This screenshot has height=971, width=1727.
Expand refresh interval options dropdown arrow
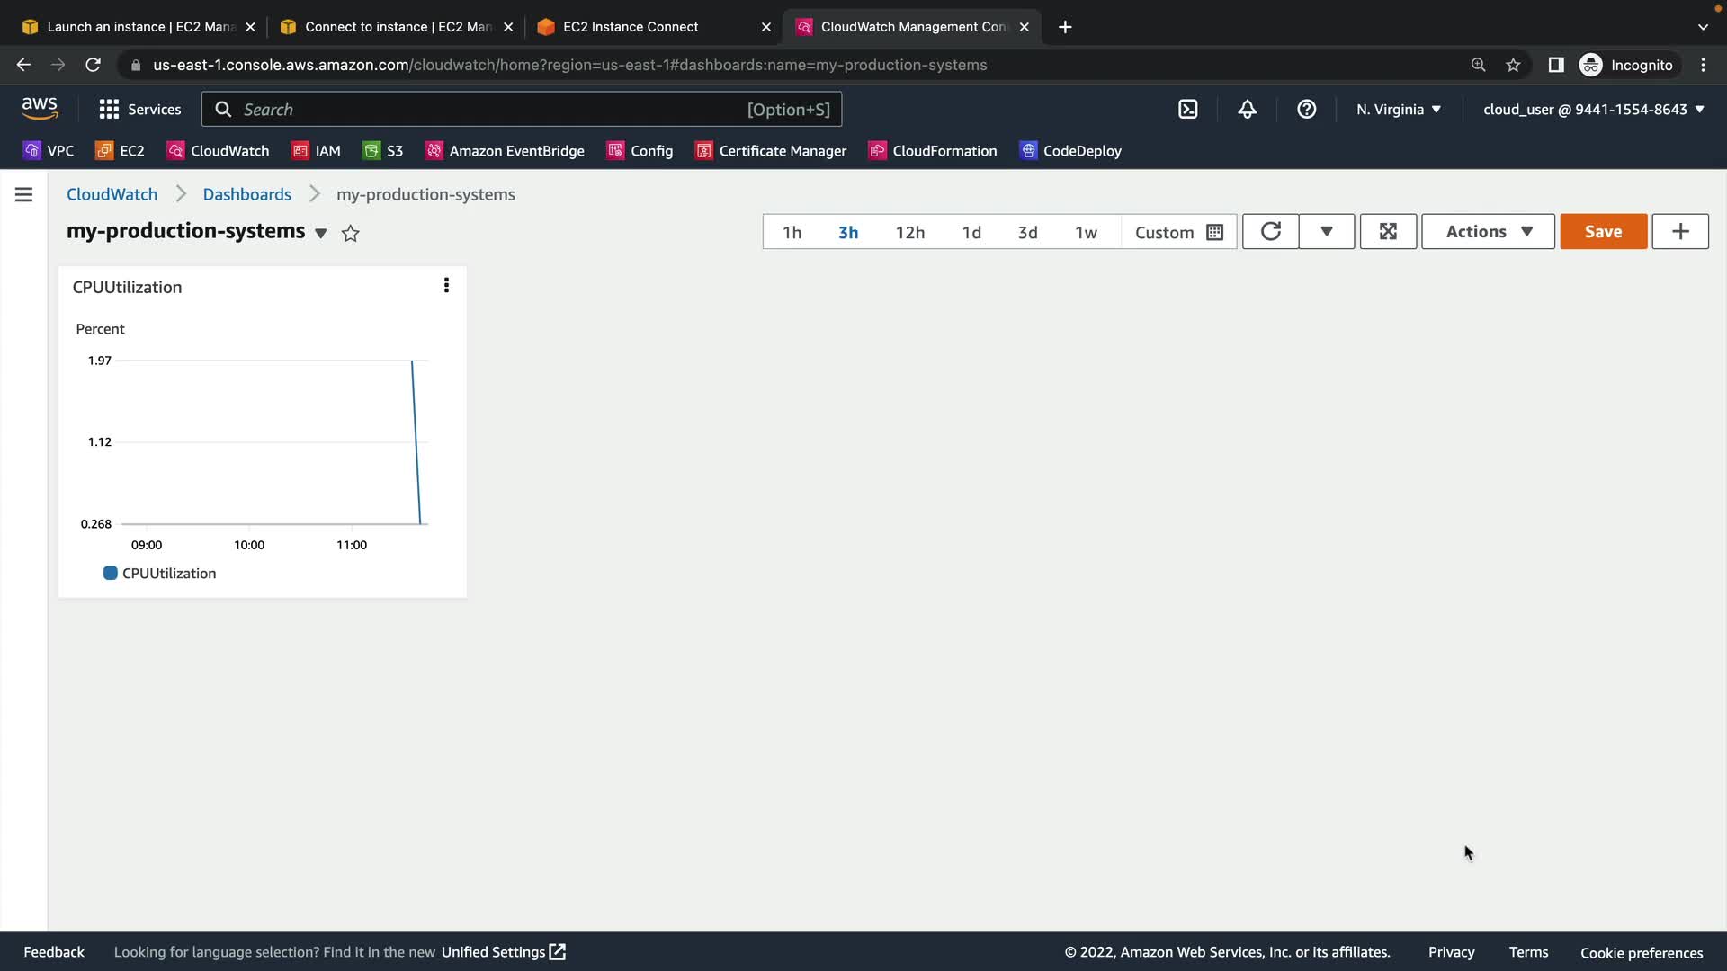pos(1326,232)
